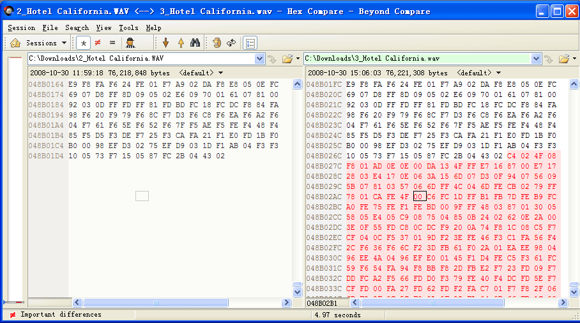The image size is (580, 323).
Task: Open the File menu
Action: pyautogui.click(x=50, y=27)
